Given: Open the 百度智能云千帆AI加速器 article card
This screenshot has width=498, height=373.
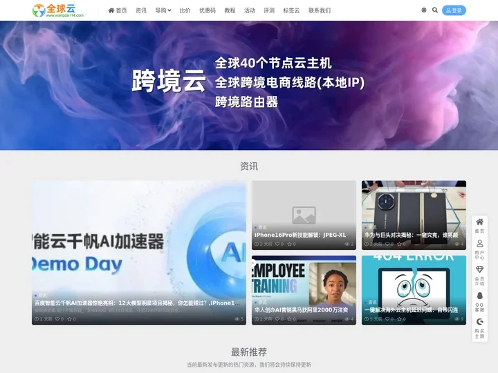Looking at the screenshot, I should click(x=139, y=253).
